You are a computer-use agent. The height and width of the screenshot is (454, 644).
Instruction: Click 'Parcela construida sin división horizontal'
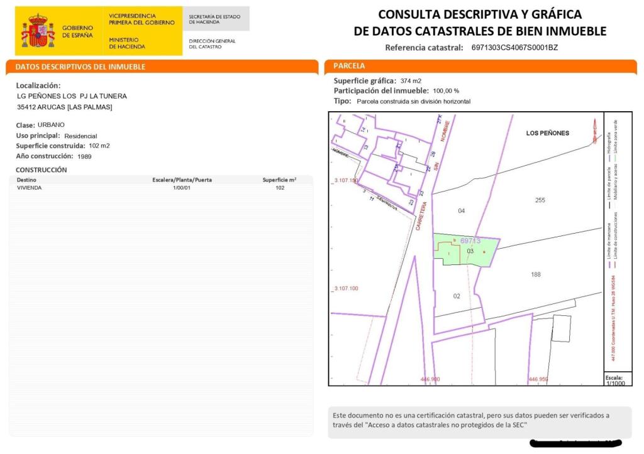414,101
